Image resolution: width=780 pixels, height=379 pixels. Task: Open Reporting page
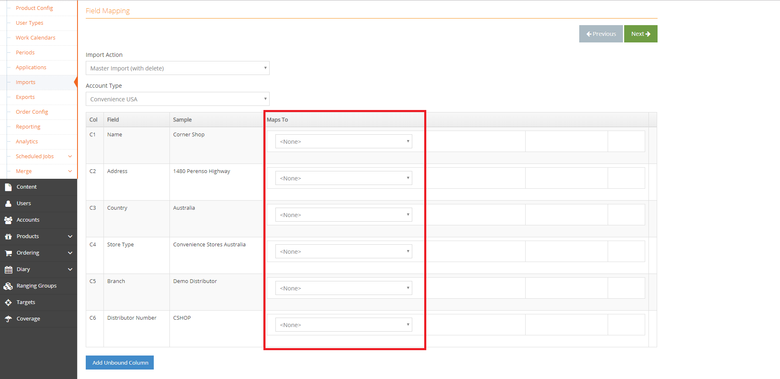pyautogui.click(x=28, y=126)
